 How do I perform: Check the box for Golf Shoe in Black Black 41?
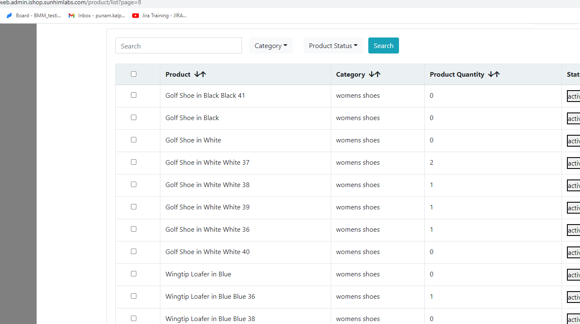(x=134, y=95)
